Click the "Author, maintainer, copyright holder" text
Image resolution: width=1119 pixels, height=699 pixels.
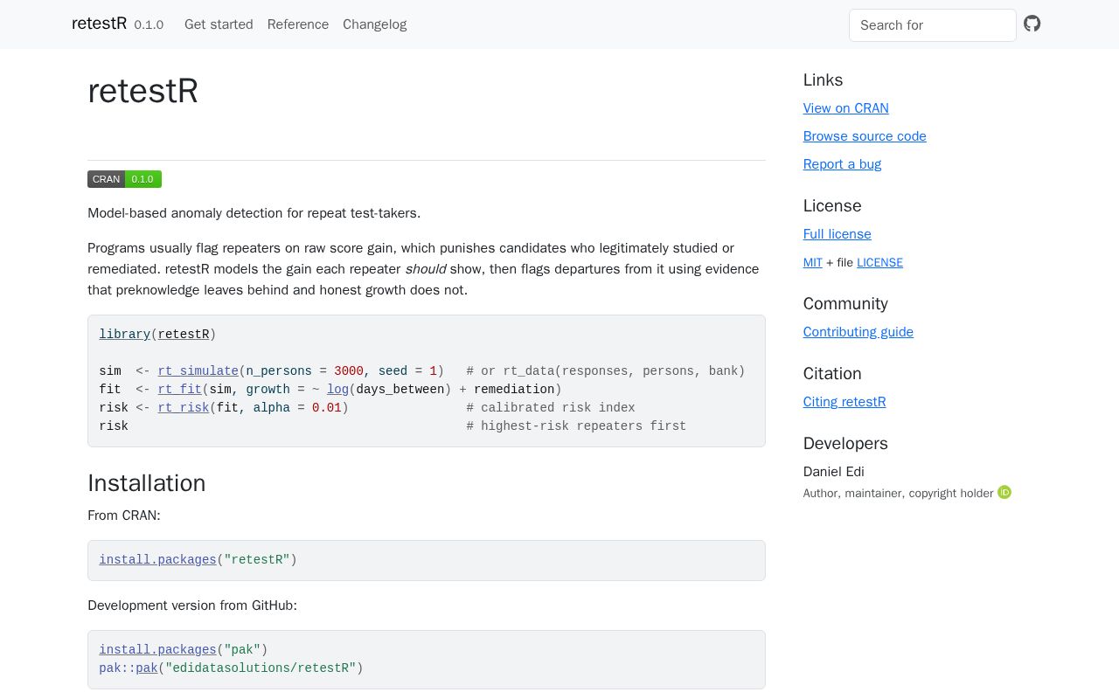[x=899, y=494]
